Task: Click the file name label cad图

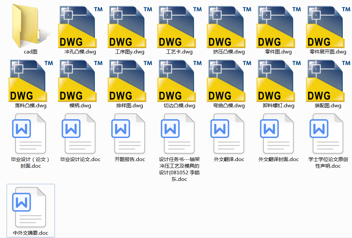Action: click(30, 52)
